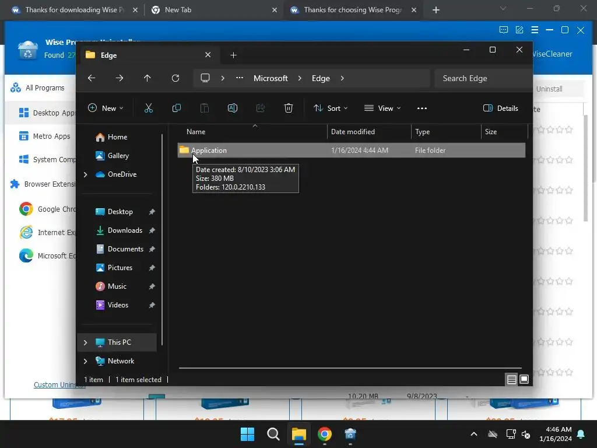Open Downloads in the navigation pane

125,230
